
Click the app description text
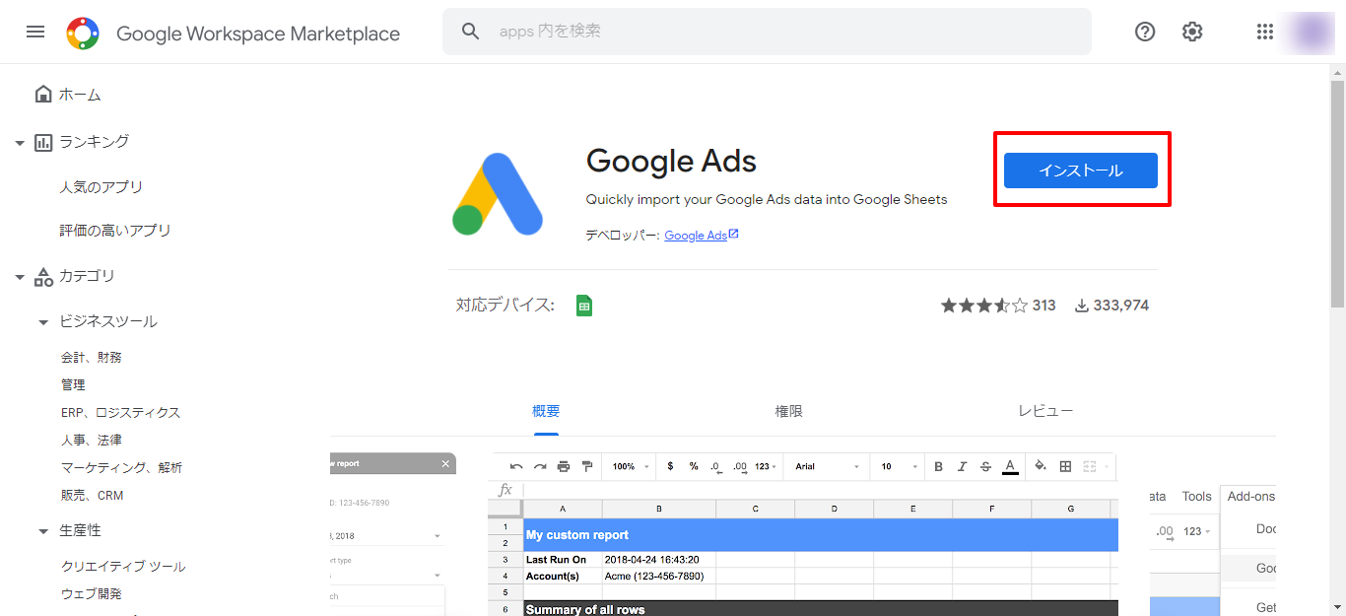(767, 199)
